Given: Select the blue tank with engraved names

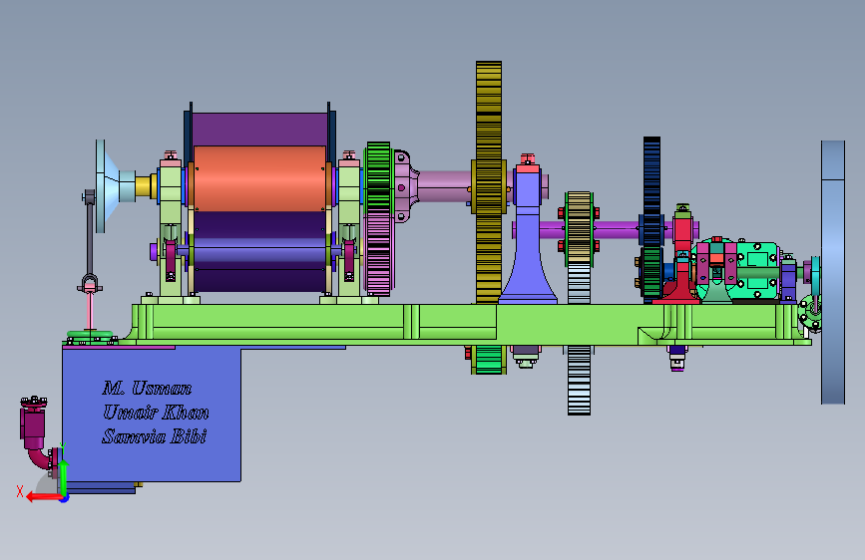Looking at the screenshot, I should 152,414.
